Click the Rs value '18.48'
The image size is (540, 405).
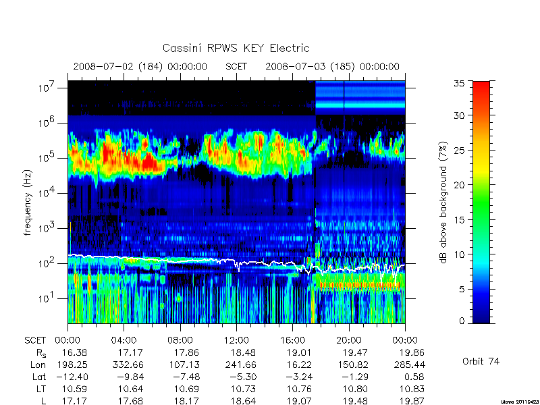point(243,352)
